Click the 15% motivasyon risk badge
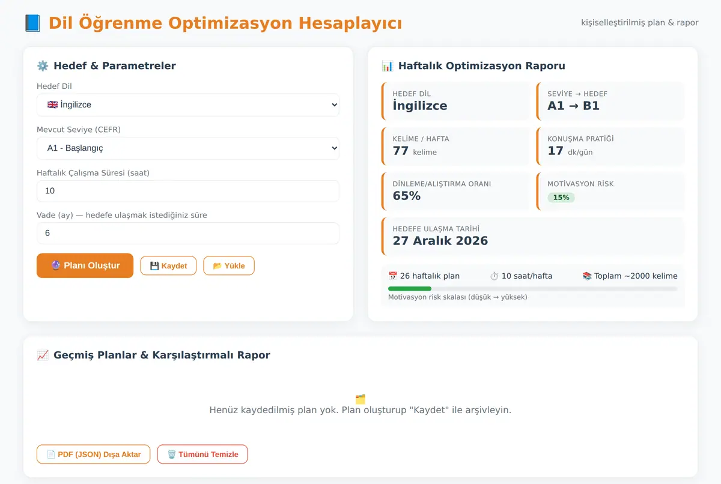The width and height of the screenshot is (721, 484). tap(561, 198)
